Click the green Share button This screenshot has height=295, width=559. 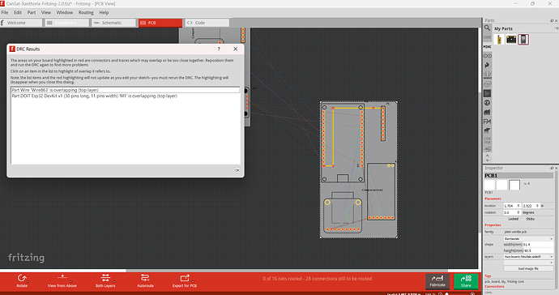pos(466,281)
